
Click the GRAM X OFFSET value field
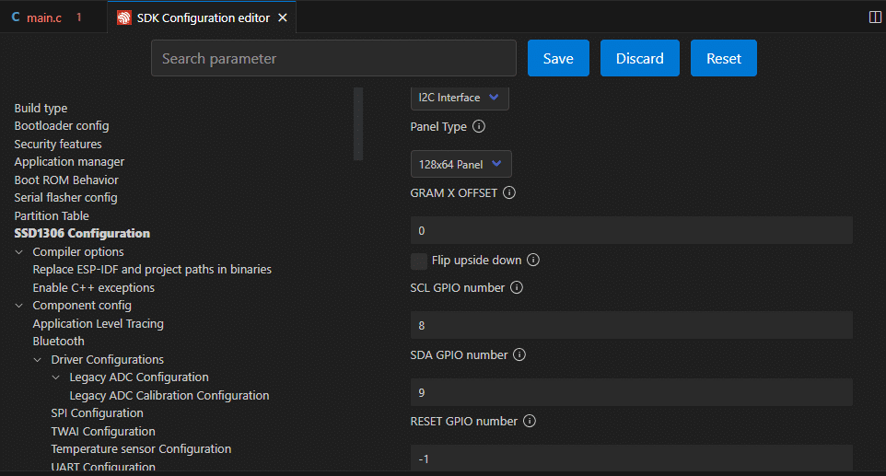coord(632,230)
